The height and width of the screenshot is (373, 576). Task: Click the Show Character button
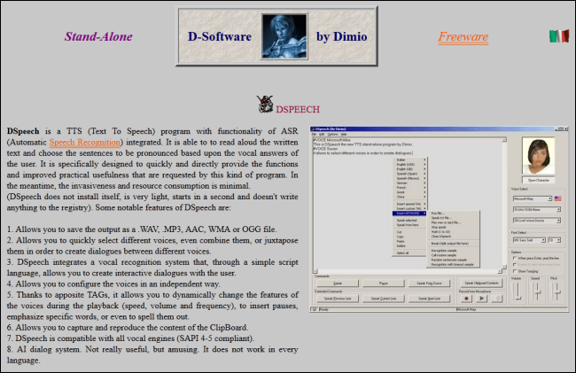pos(538,180)
